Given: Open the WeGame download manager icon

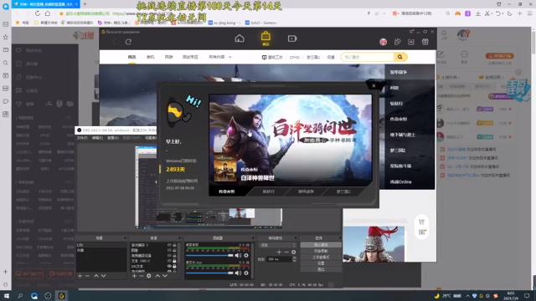Looking at the screenshot, I should pyautogui.click(x=411, y=42).
